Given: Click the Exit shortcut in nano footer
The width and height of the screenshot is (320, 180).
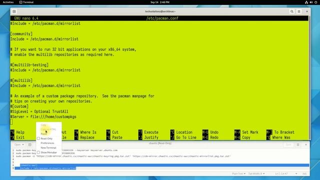Looking at the screenshot, I should [x=17, y=137].
